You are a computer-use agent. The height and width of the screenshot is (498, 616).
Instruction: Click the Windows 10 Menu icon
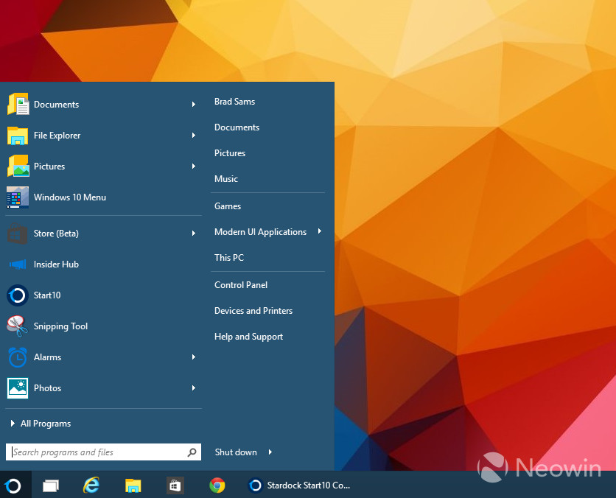click(18, 197)
